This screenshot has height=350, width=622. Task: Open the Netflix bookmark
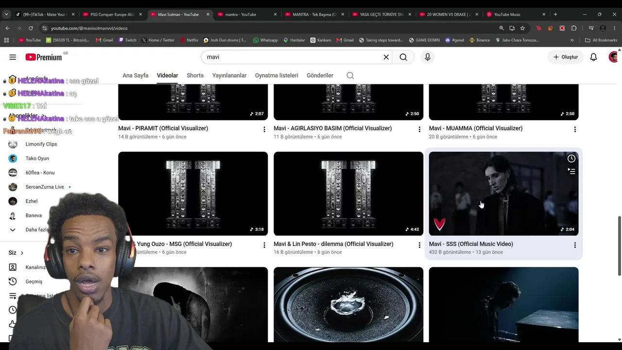coord(189,40)
